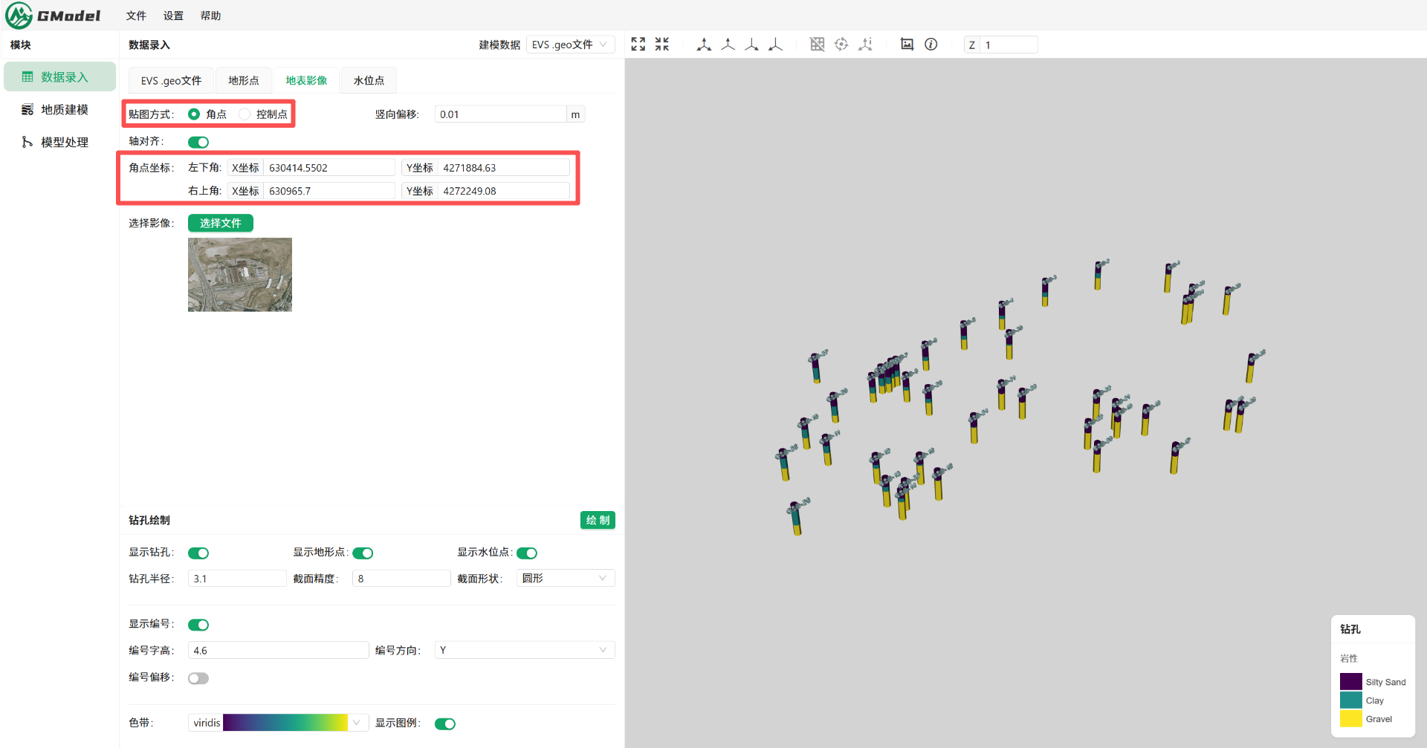Image resolution: width=1427 pixels, height=748 pixels.
Task: Open the info circle icon
Action: (931, 45)
